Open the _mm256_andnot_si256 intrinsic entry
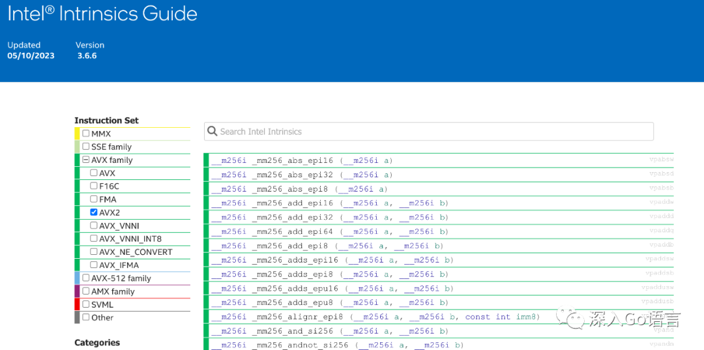 439,345
